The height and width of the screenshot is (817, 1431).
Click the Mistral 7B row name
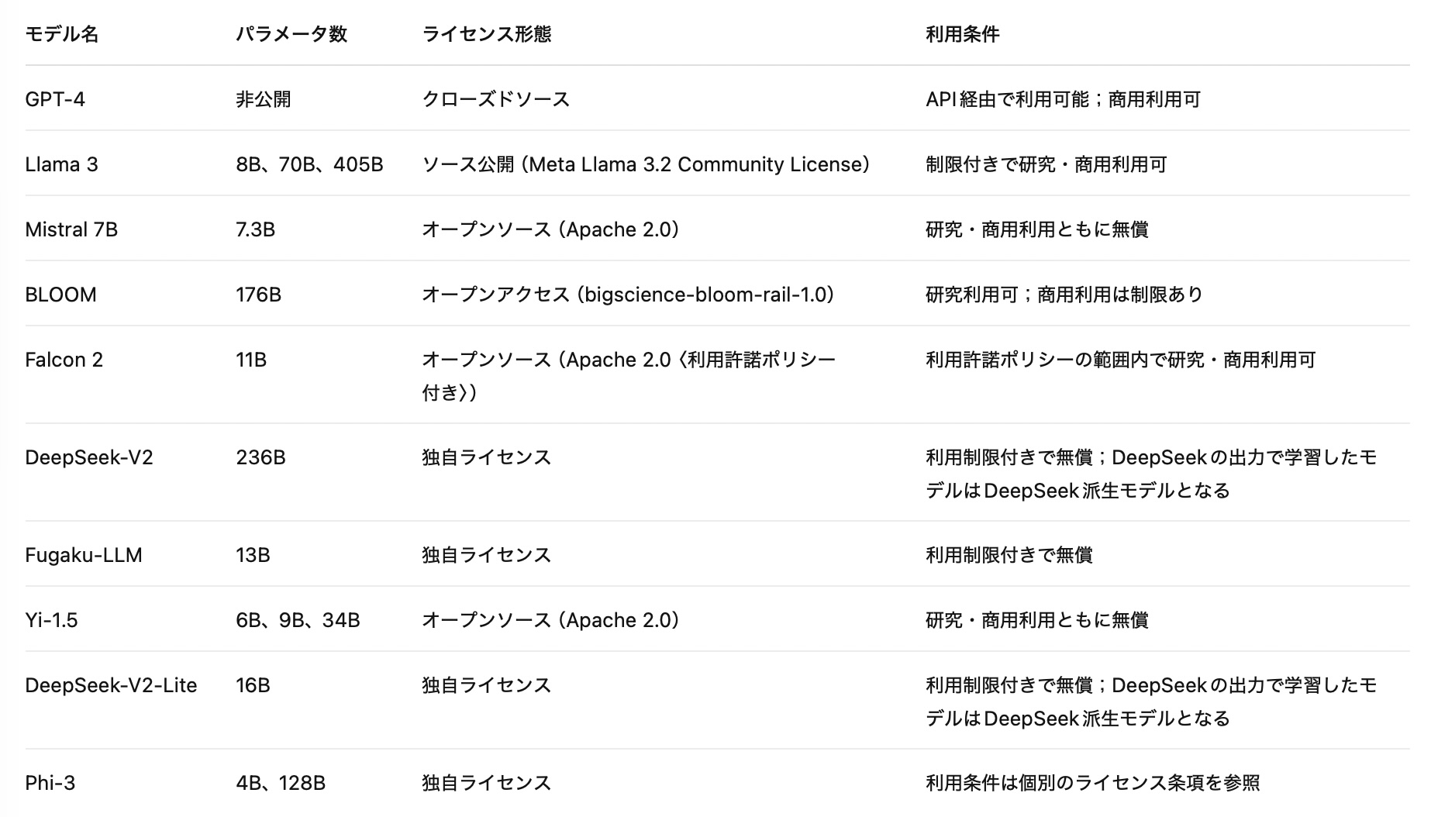click(x=71, y=229)
